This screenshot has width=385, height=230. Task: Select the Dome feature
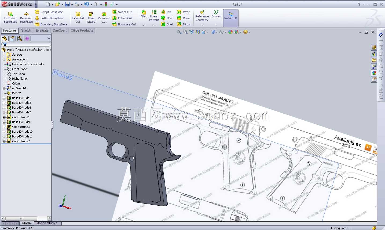(x=184, y=18)
